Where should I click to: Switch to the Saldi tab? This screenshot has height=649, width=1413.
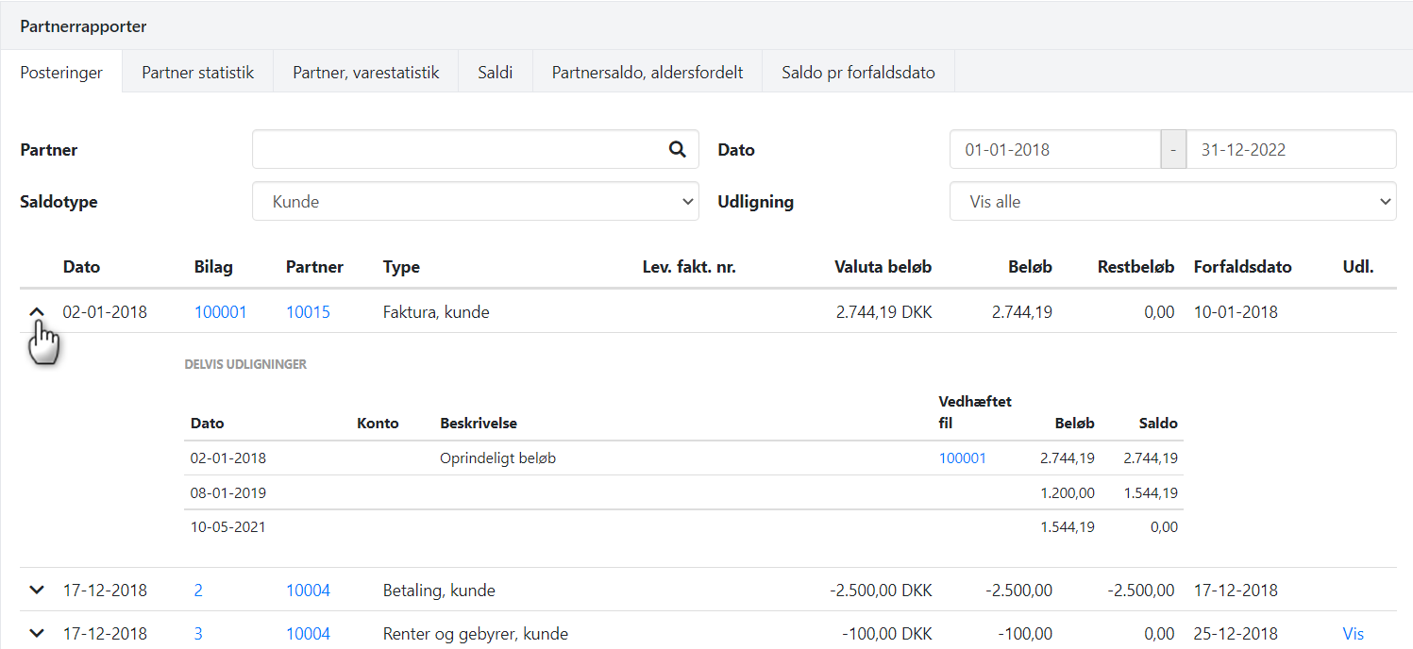point(495,71)
